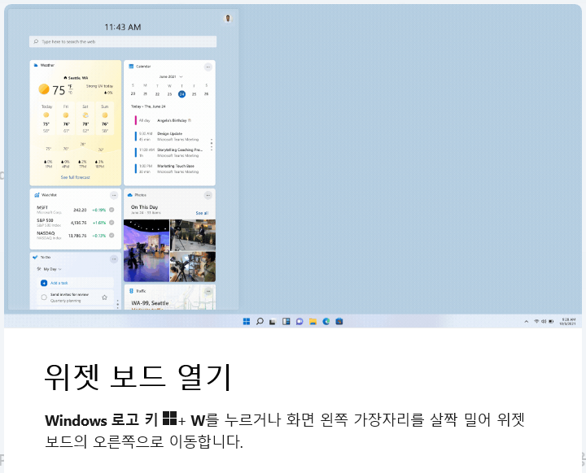
Task: Select the Sun forecast column
Action: tap(105, 119)
